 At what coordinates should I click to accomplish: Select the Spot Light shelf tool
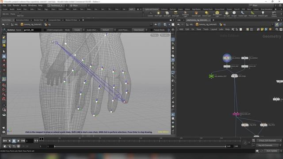pos(167,14)
